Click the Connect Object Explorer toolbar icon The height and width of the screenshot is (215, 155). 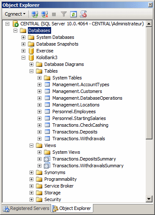coord(35,14)
